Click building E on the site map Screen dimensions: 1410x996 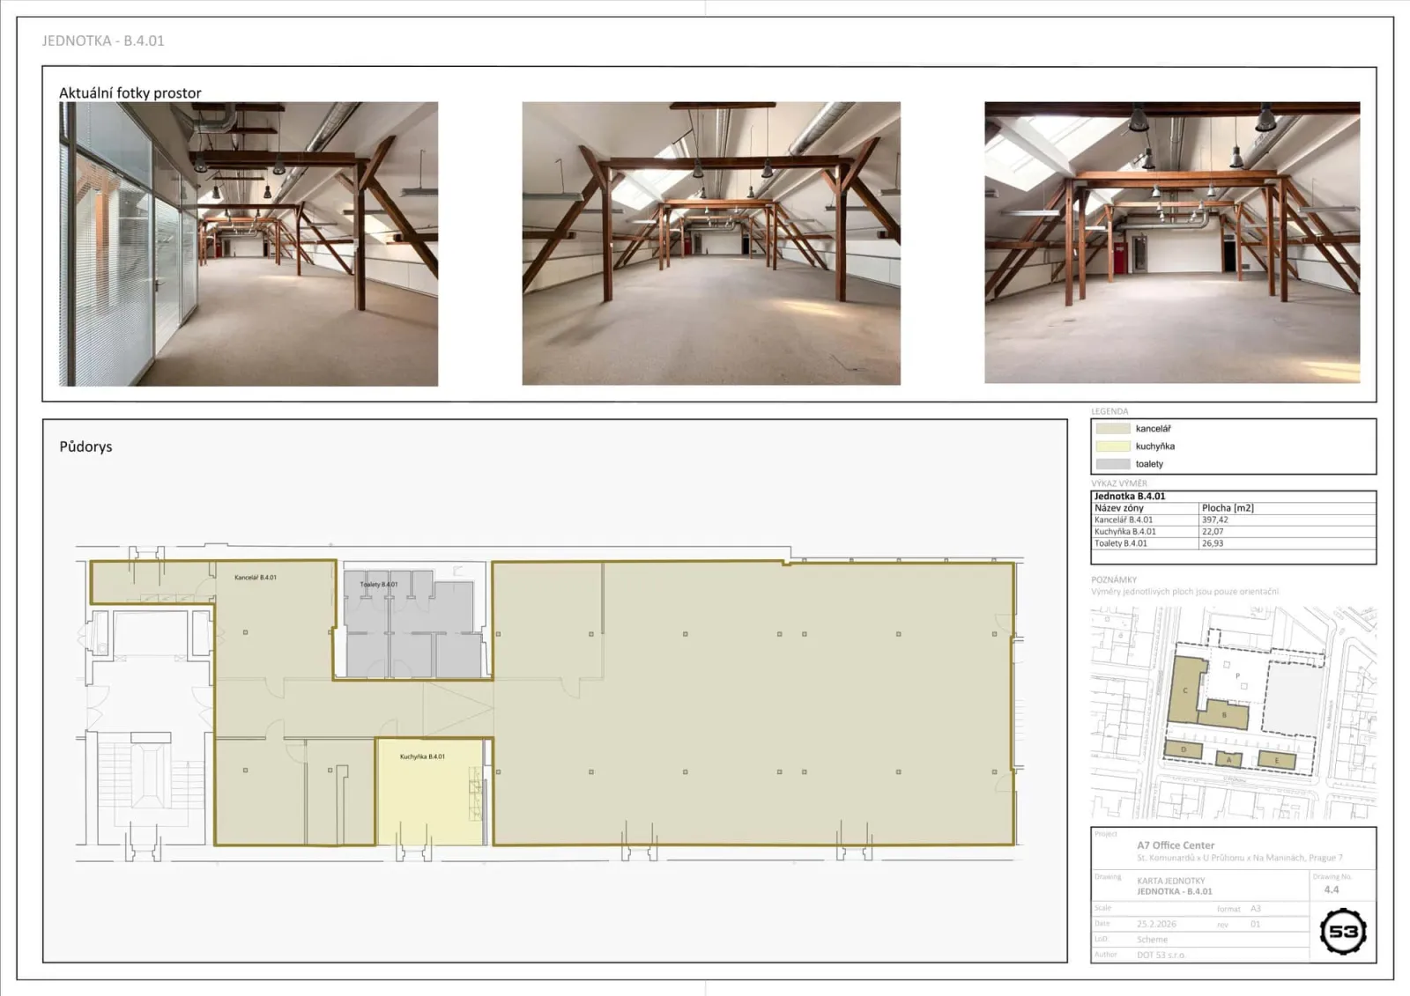click(x=1276, y=760)
